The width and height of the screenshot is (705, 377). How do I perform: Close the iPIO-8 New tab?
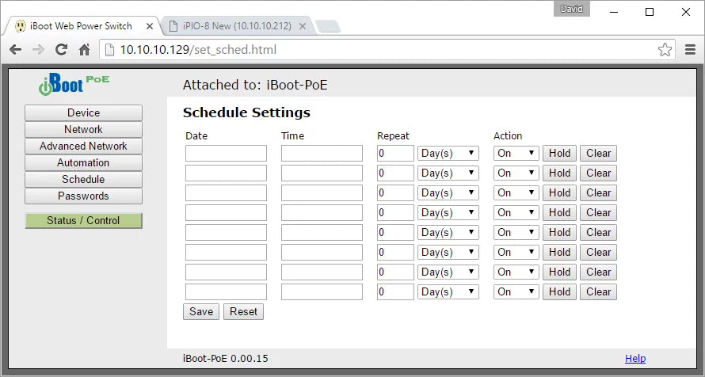[x=303, y=26]
